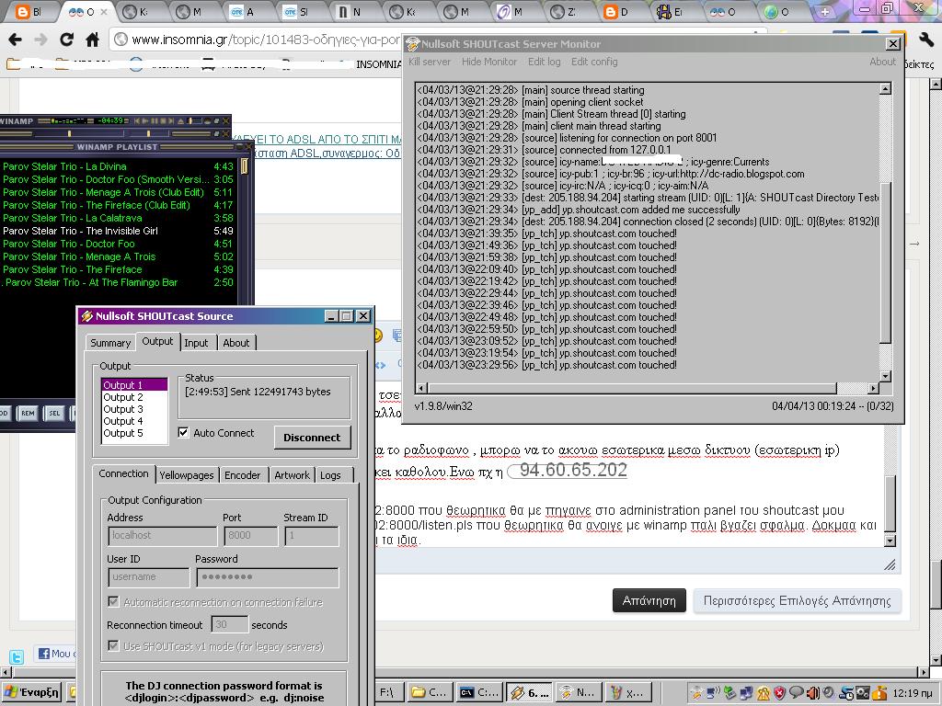942x706 pixels.
Task: Click the Reconnection timeout field
Action: [x=229, y=624]
